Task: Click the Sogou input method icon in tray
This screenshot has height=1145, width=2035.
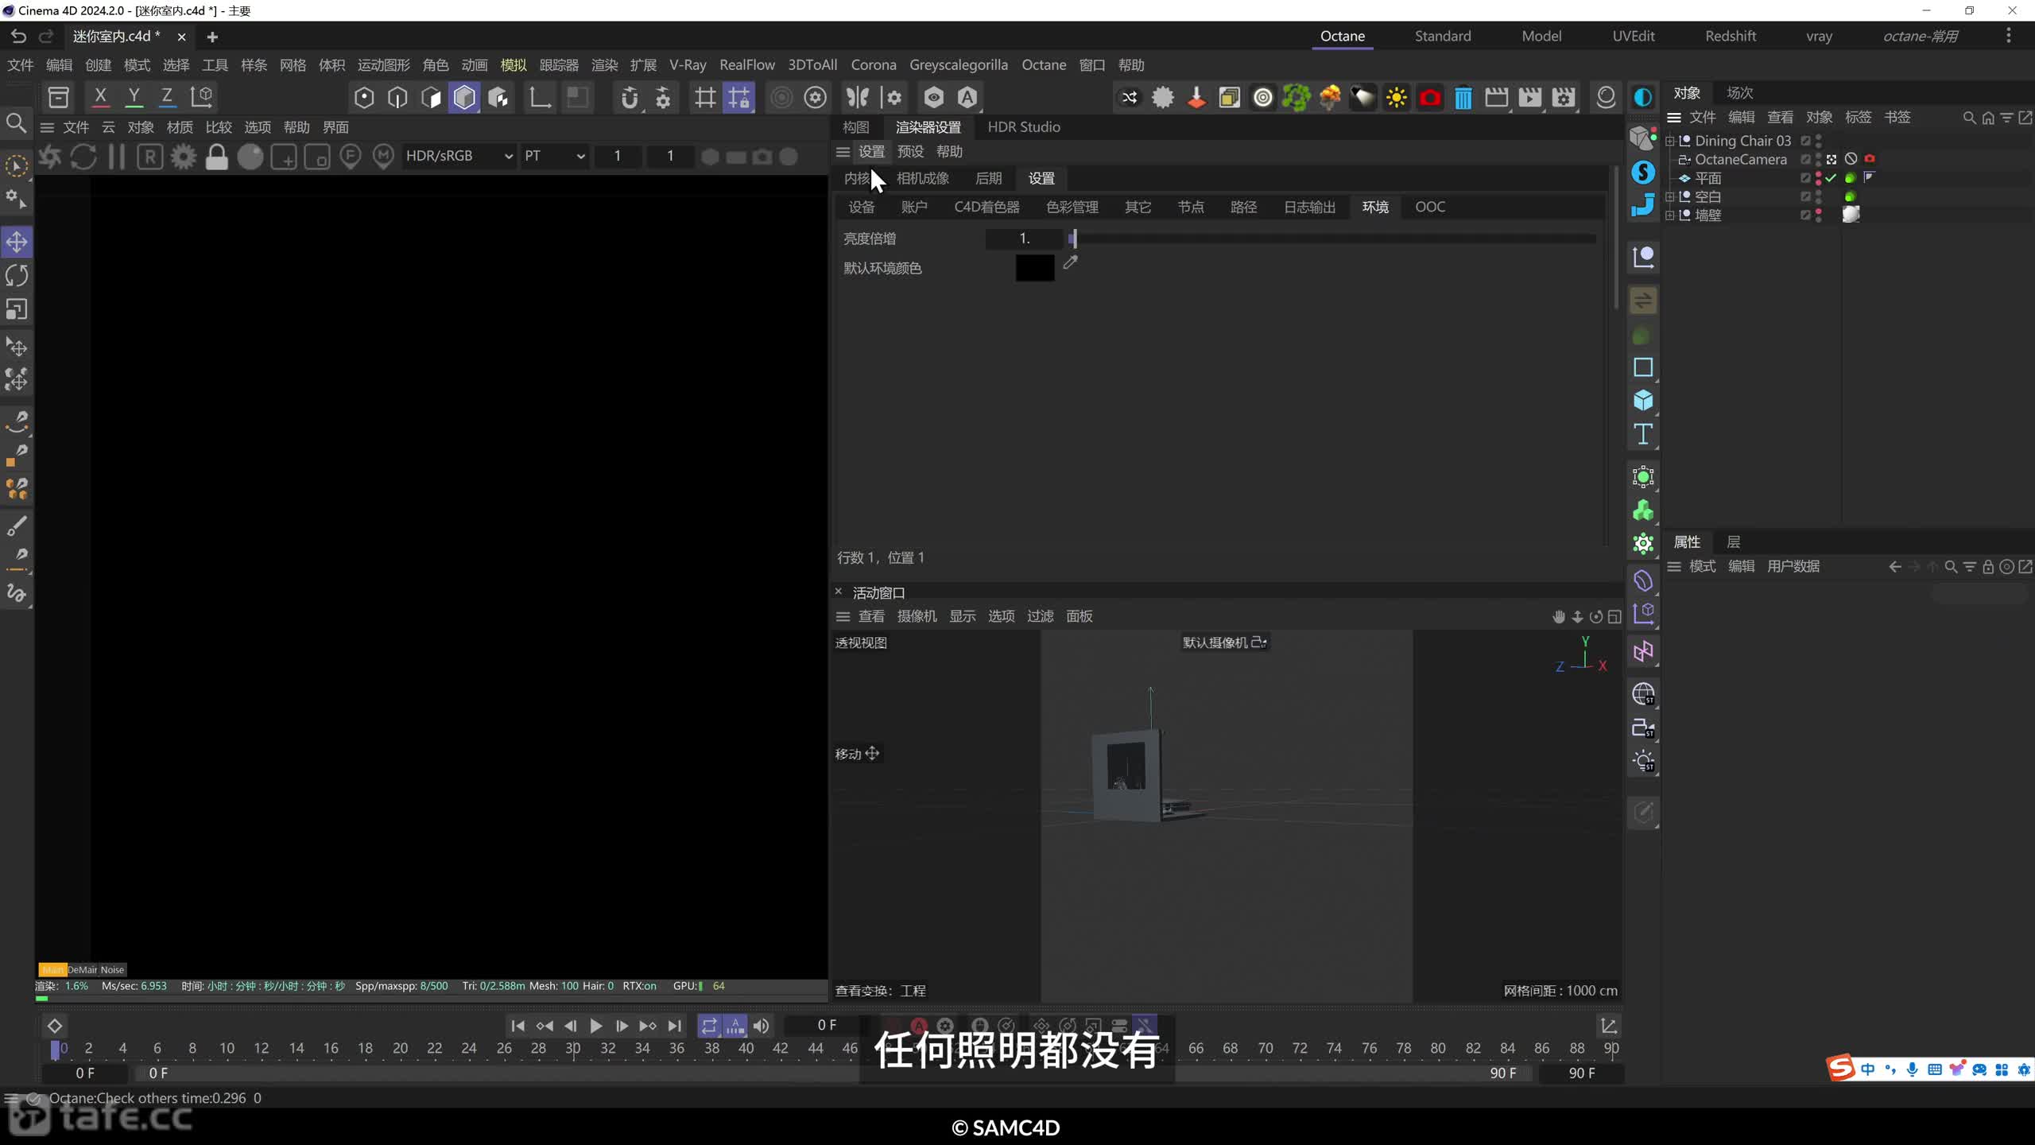Action: coord(1840,1068)
